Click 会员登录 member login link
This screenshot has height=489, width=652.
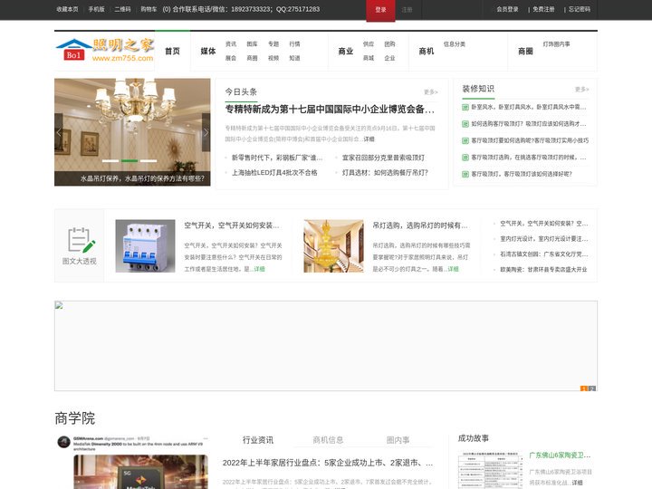coord(507,9)
